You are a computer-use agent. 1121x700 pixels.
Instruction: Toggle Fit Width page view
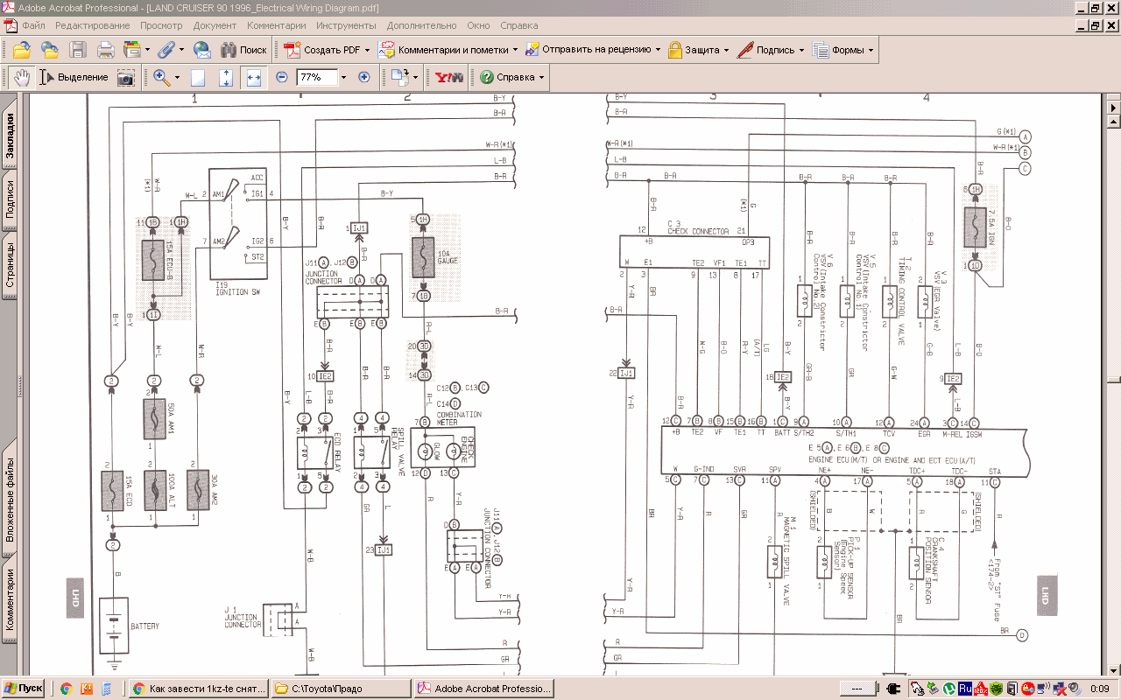(x=254, y=77)
